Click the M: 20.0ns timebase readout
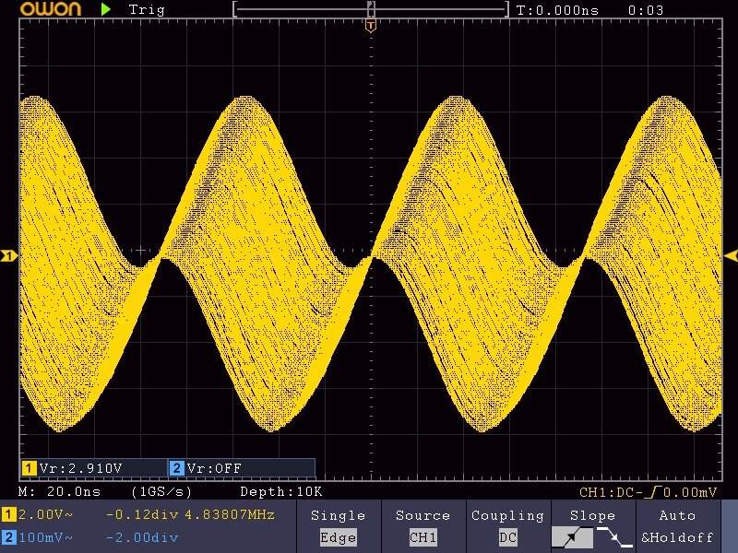 [59, 492]
